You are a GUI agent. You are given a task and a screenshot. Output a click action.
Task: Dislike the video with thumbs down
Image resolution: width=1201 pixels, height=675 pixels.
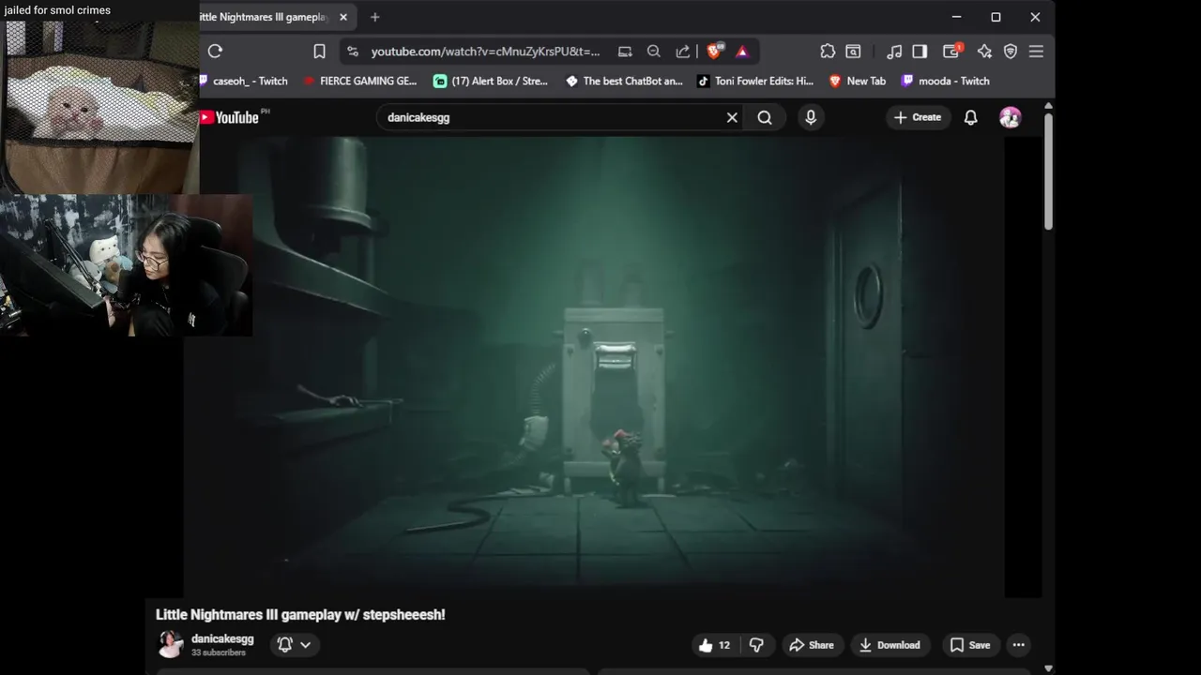click(756, 645)
